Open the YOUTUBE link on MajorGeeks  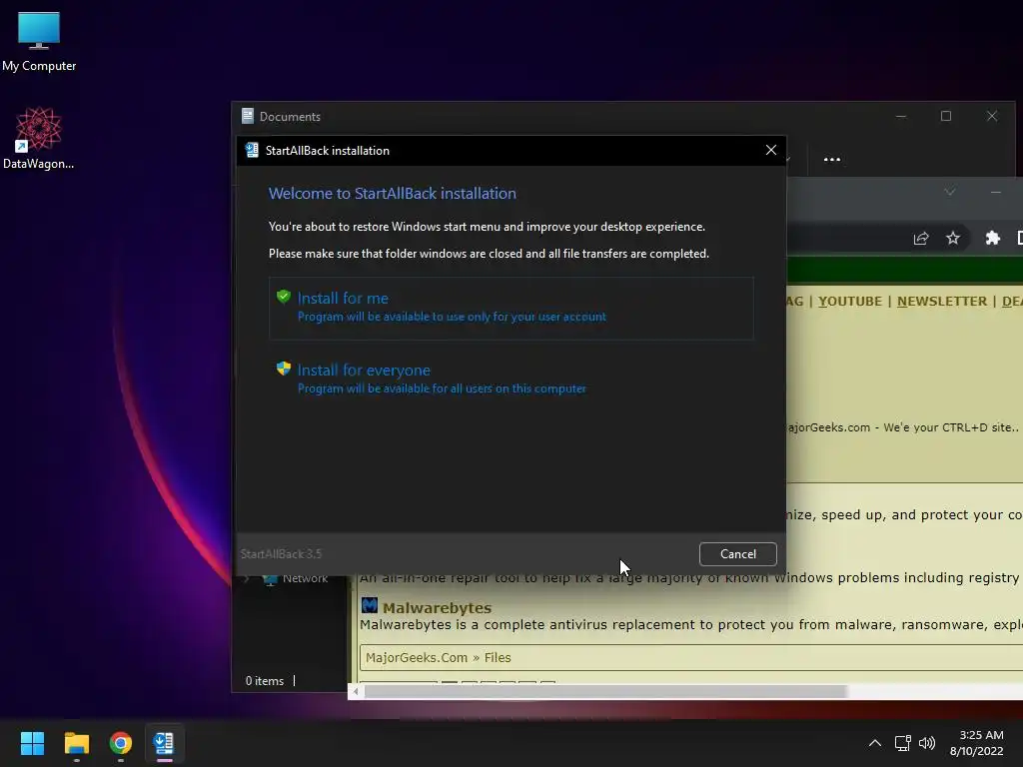click(x=850, y=302)
